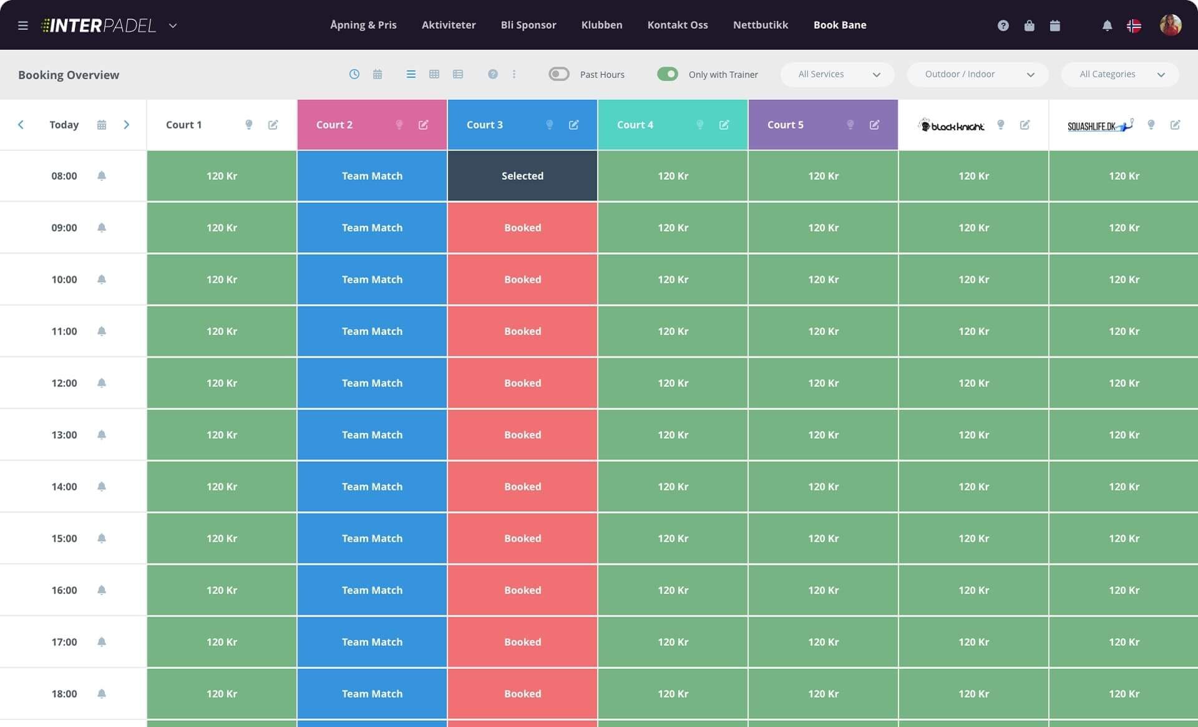Click the clock time view icon
This screenshot has width=1198, height=727.
[354, 74]
